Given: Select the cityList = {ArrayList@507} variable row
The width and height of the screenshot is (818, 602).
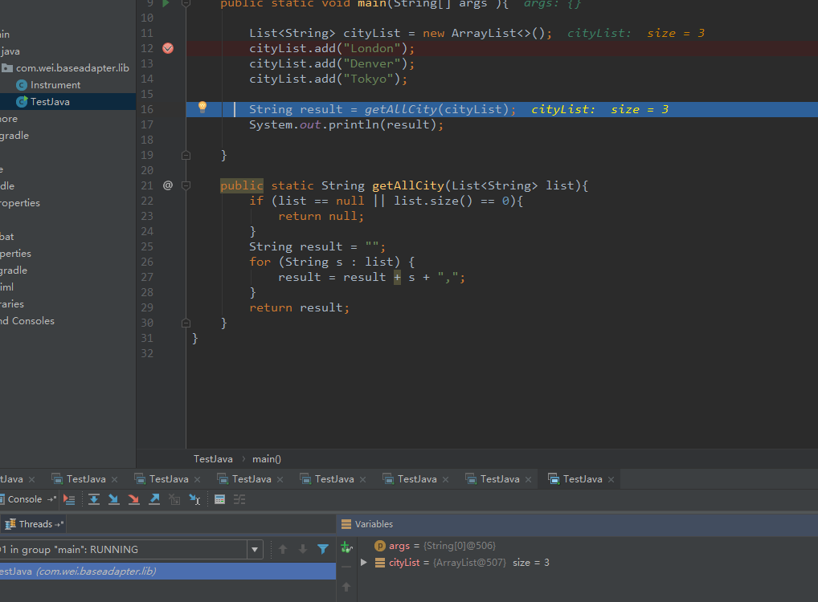Looking at the screenshot, I should 469,563.
